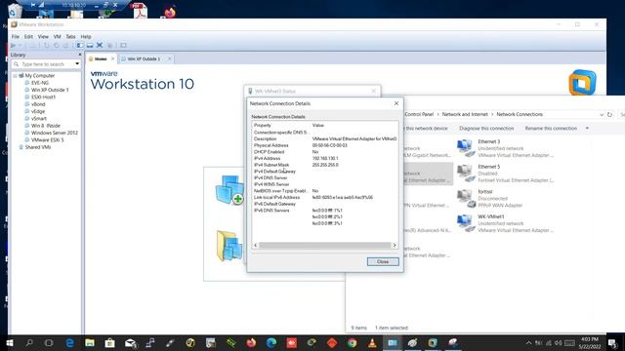Select the Ethernet 3 adapter

506,148
